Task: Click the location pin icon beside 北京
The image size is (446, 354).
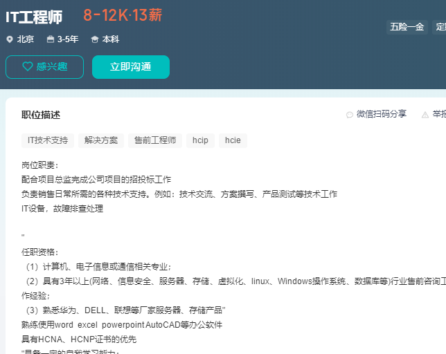Action: (10, 39)
